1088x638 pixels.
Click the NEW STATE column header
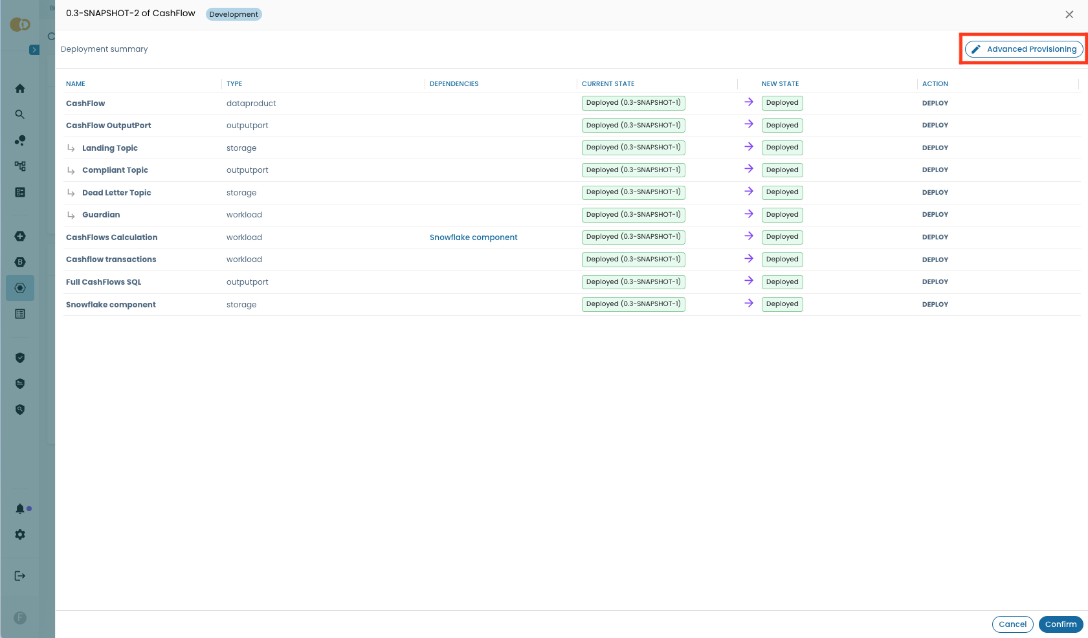coord(780,84)
